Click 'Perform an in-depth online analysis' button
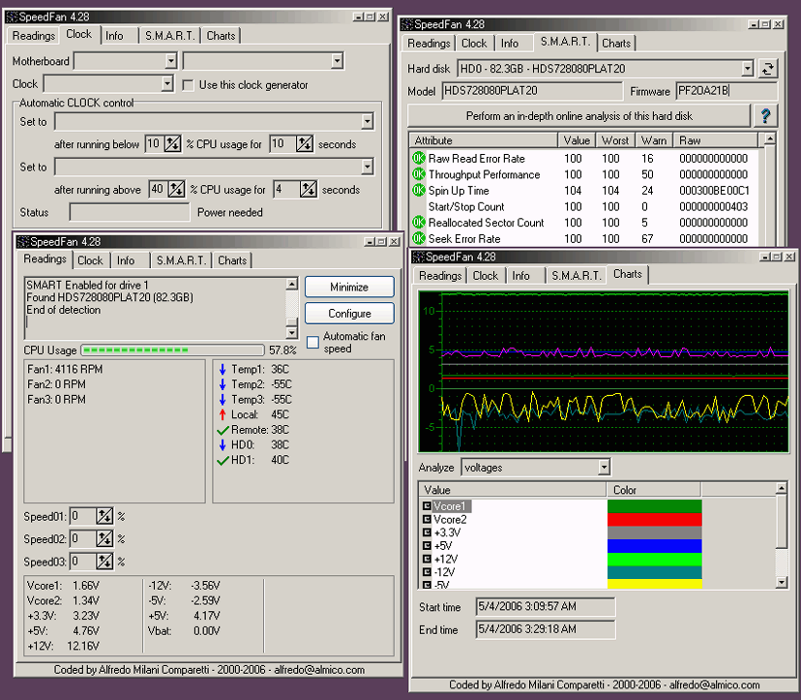This screenshot has height=700, width=801. coord(578,116)
